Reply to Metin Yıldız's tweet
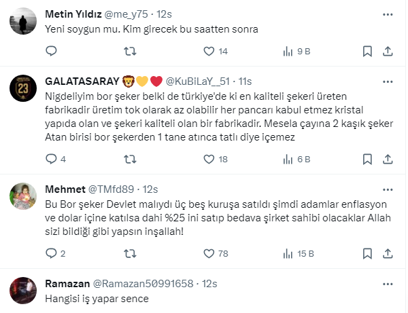 pyautogui.click(x=51, y=51)
